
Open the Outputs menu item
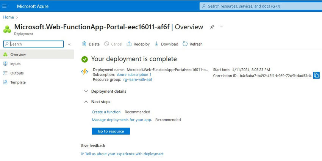pos(17,73)
